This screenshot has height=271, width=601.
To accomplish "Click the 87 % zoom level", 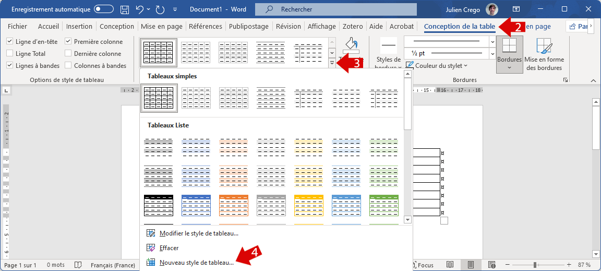I will (584, 265).
